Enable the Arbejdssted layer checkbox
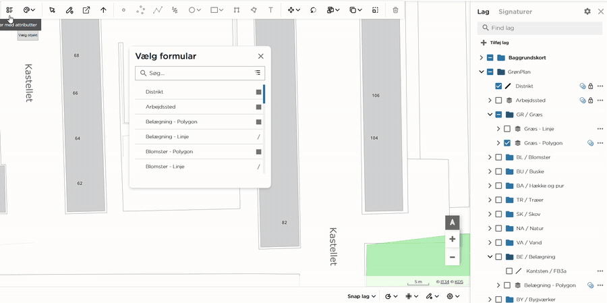 (x=498, y=101)
